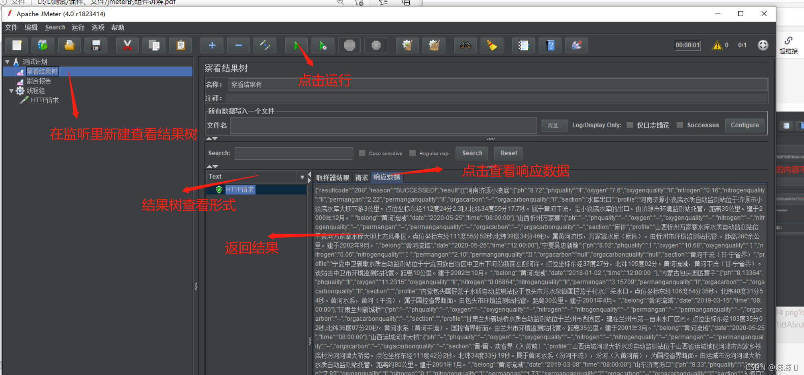Select 察看结果树 in the tree

coord(42,71)
